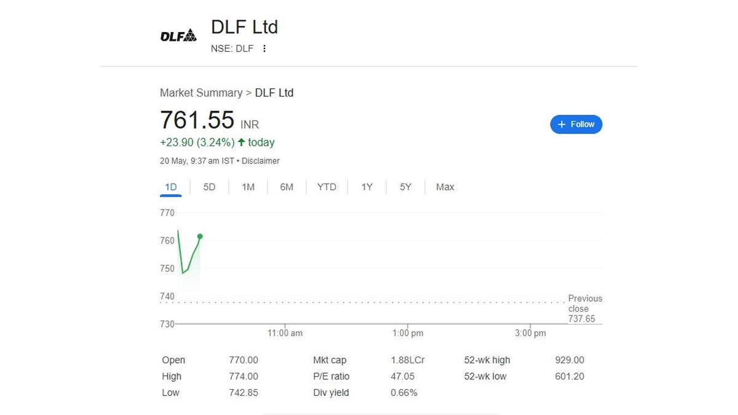
Task: Show the 6M chart range
Action: (287, 187)
